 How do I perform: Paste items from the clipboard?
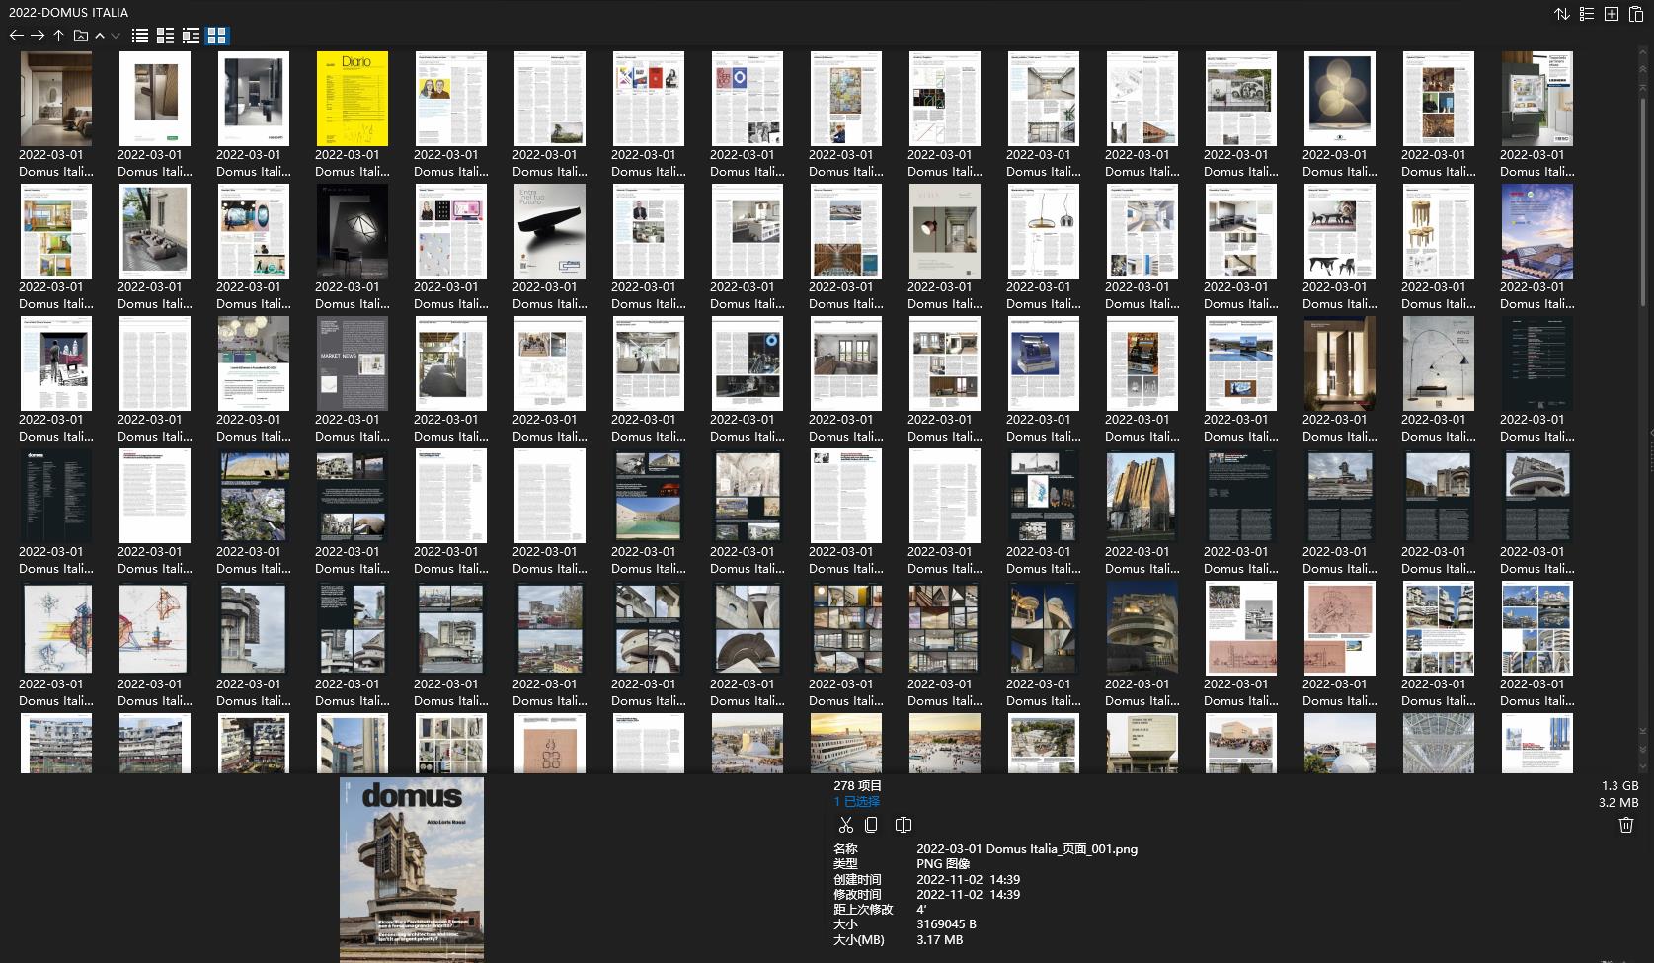pos(1636,15)
